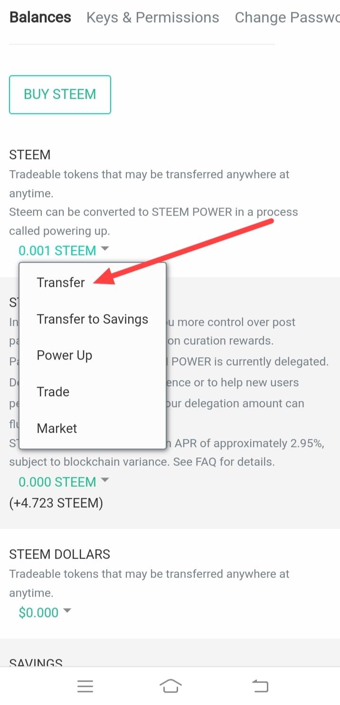Screen dimensions: 340x705
Task: Switch to the Balances tab
Action: [40, 18]
